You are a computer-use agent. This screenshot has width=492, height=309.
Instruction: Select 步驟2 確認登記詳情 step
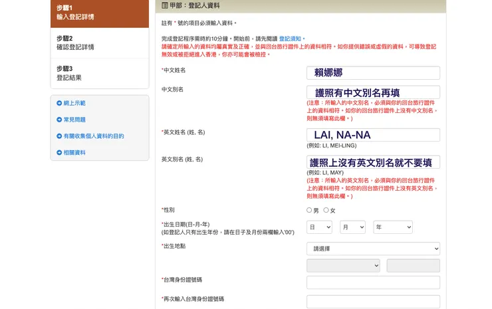tap(100, 43)
